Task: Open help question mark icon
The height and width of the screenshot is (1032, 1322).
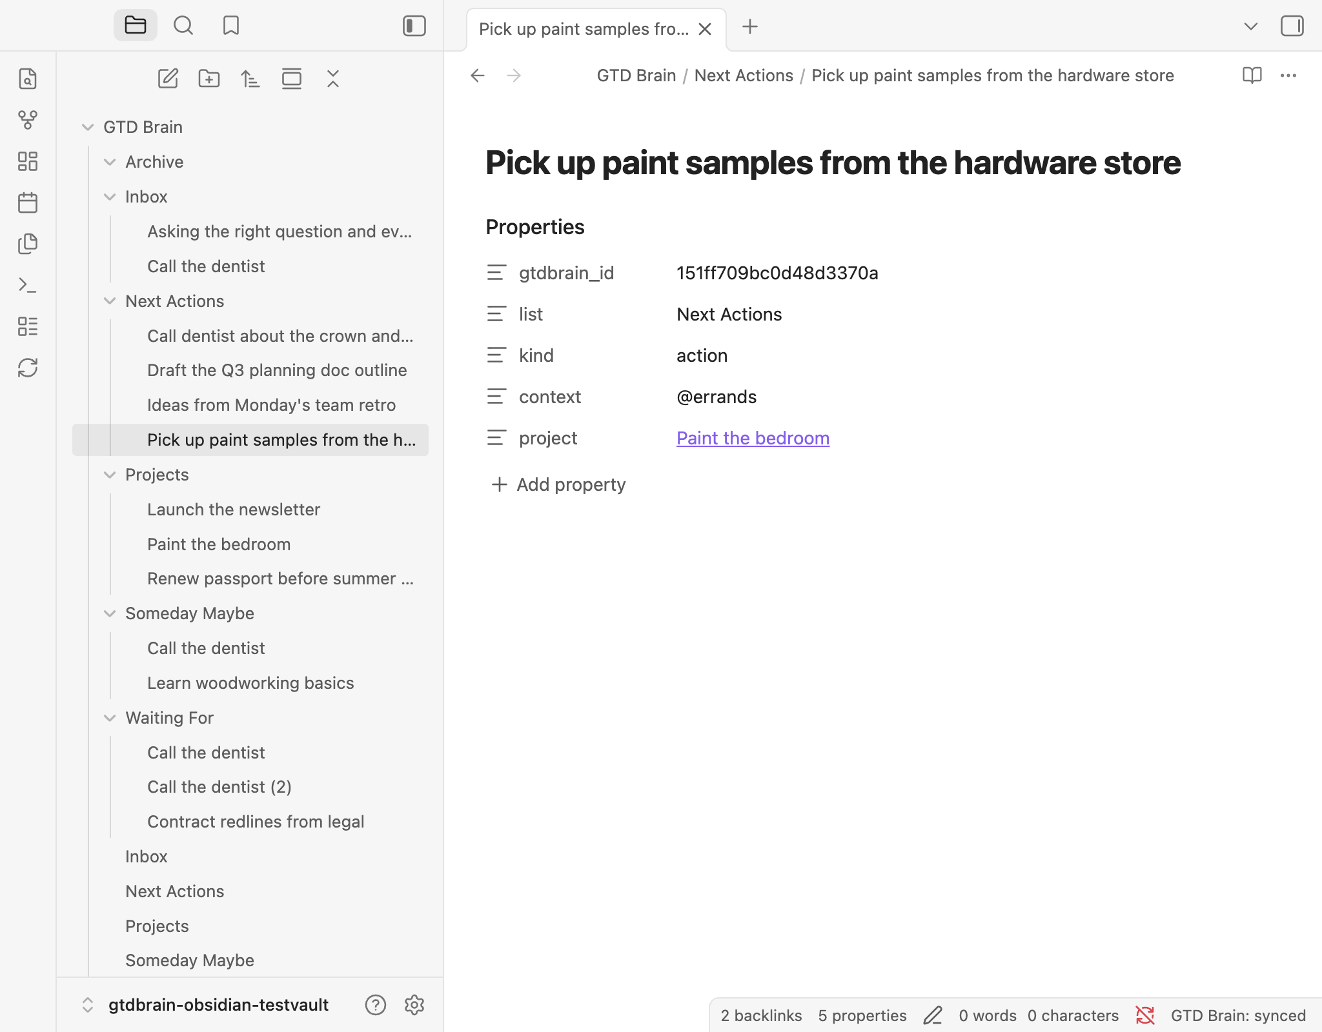Action: [376, 1005]
